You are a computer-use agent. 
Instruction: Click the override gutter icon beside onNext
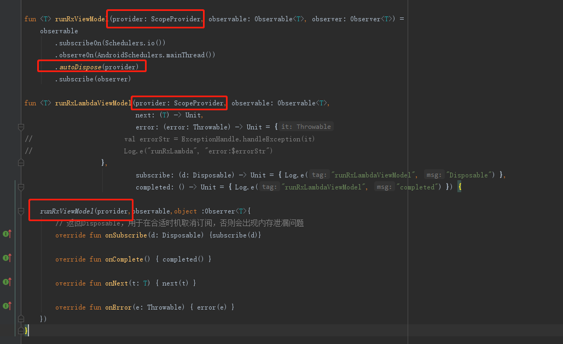[x=7, y=282]
